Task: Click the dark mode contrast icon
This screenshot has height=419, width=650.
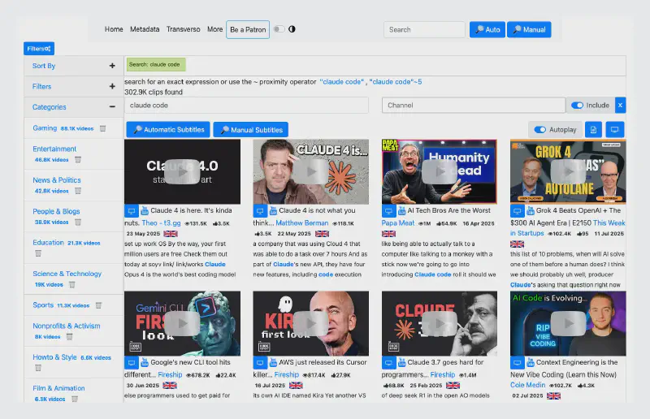Action: click(292, 29)
